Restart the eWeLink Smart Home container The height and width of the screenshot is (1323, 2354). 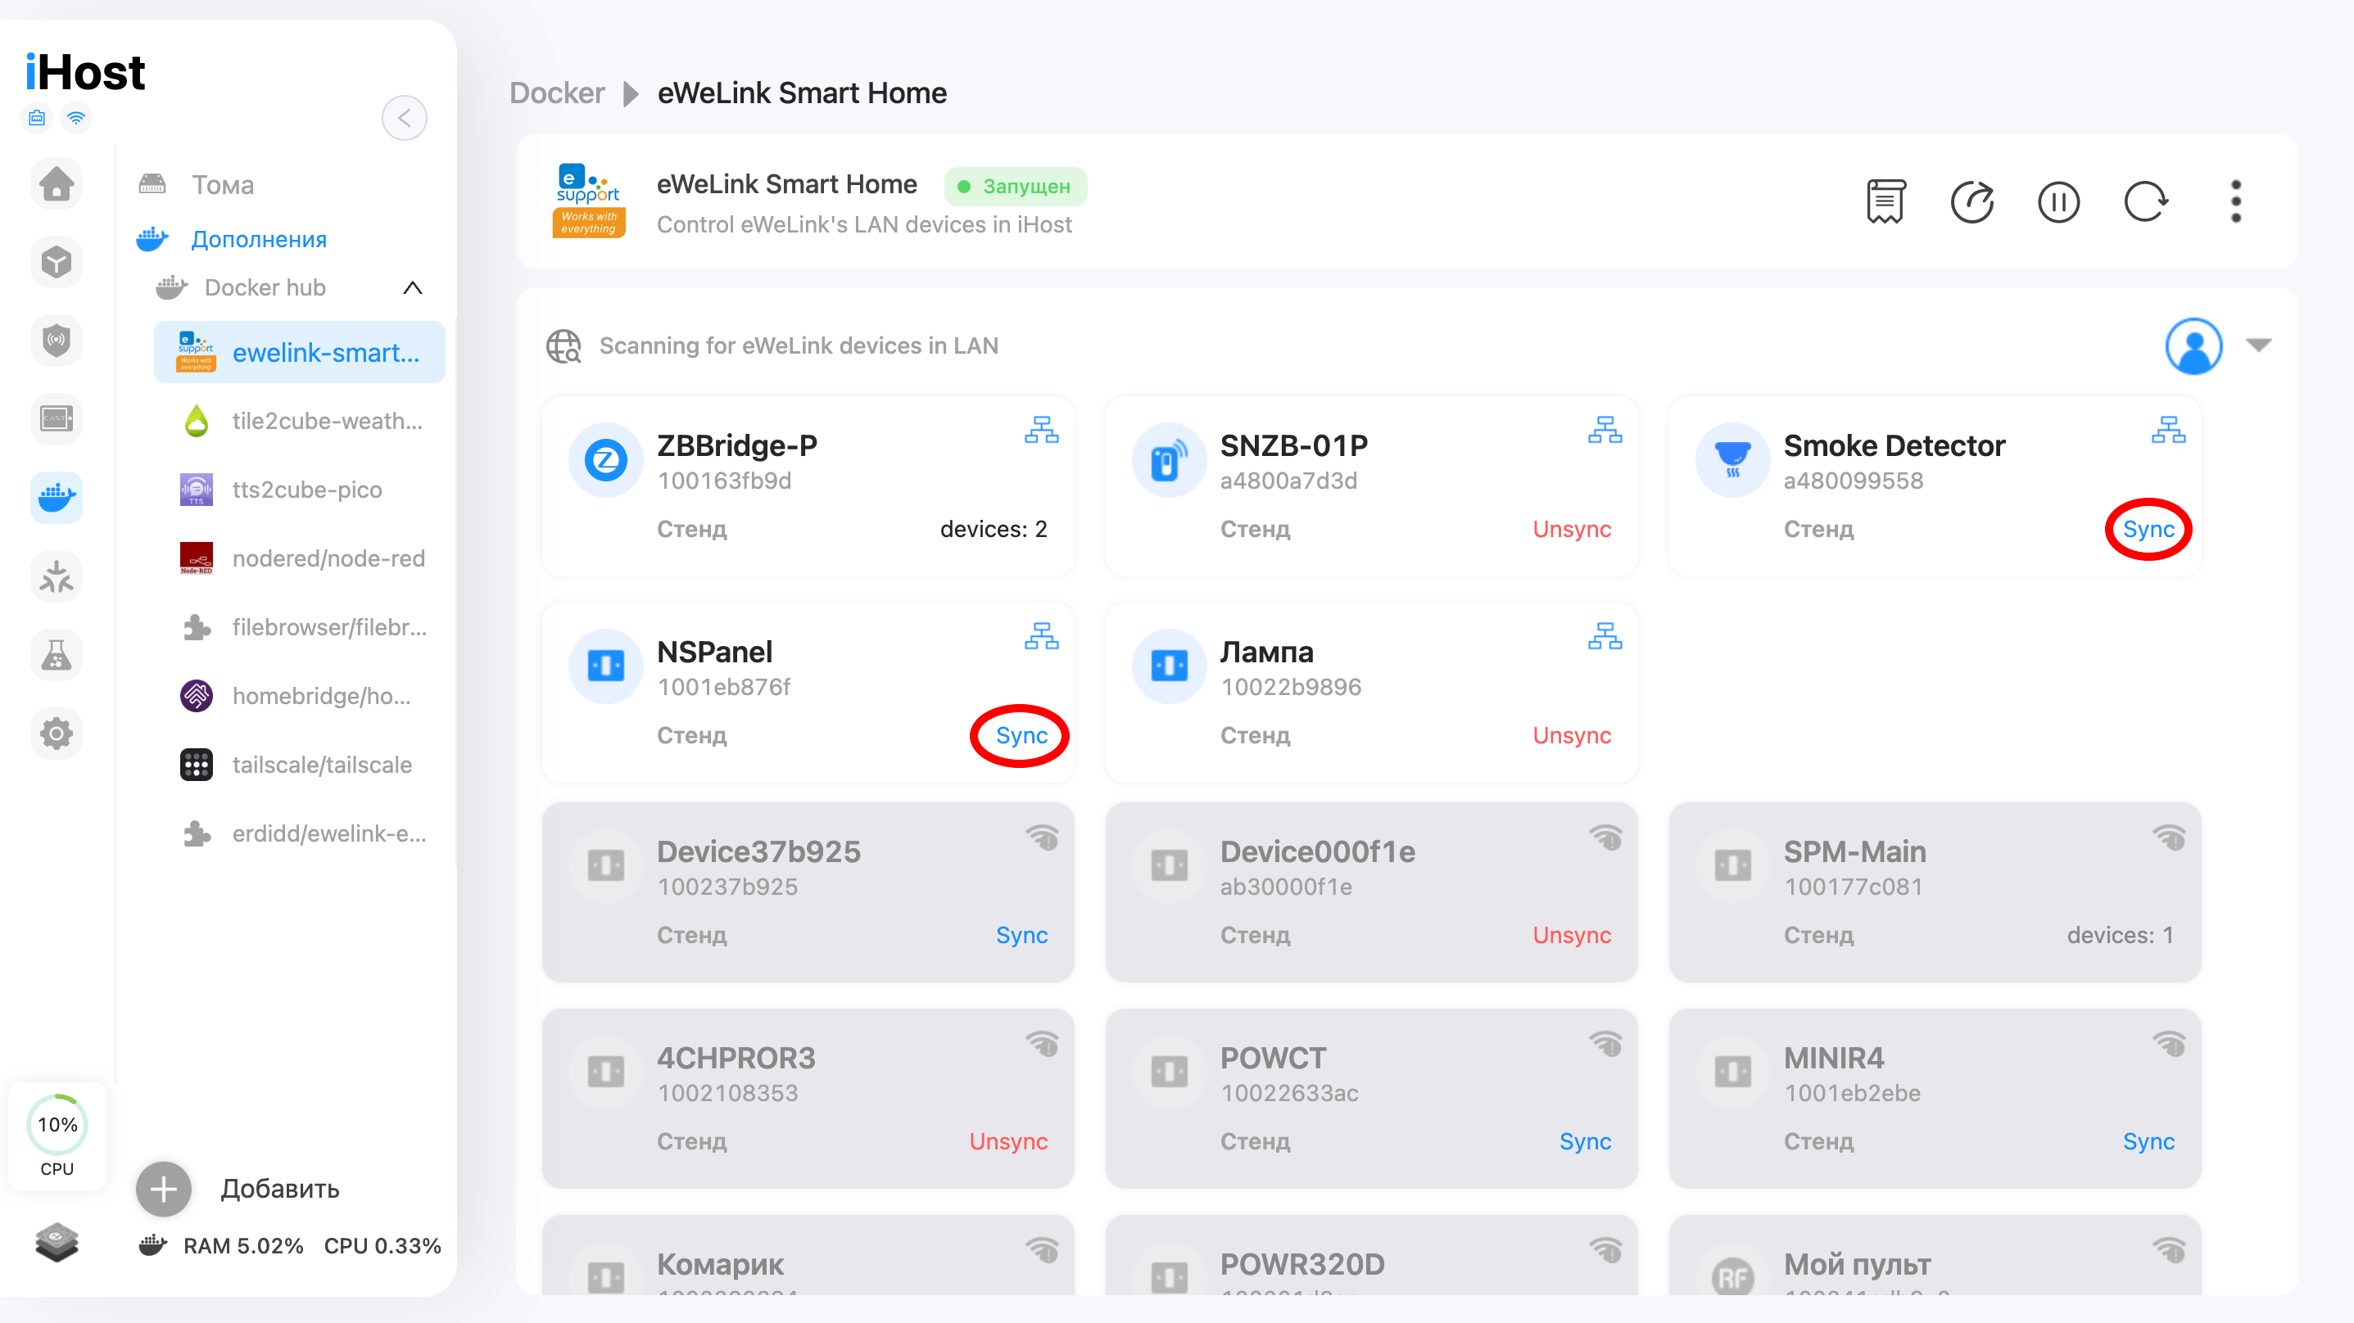click(2145, 201)
